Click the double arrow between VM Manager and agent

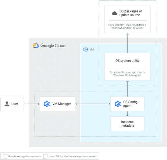[93, 104]
